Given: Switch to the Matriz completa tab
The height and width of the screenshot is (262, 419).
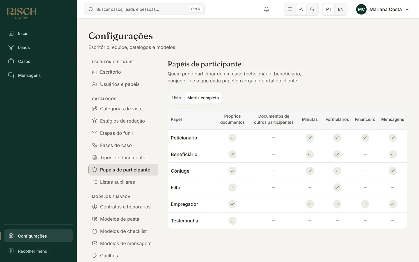Looking at the screenshot, I should point(203,98).
